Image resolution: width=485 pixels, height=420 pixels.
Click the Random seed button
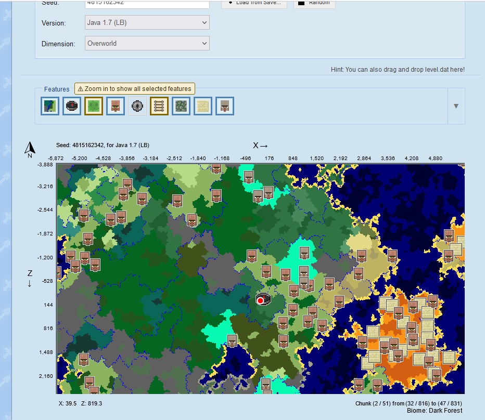coord(314,3)
